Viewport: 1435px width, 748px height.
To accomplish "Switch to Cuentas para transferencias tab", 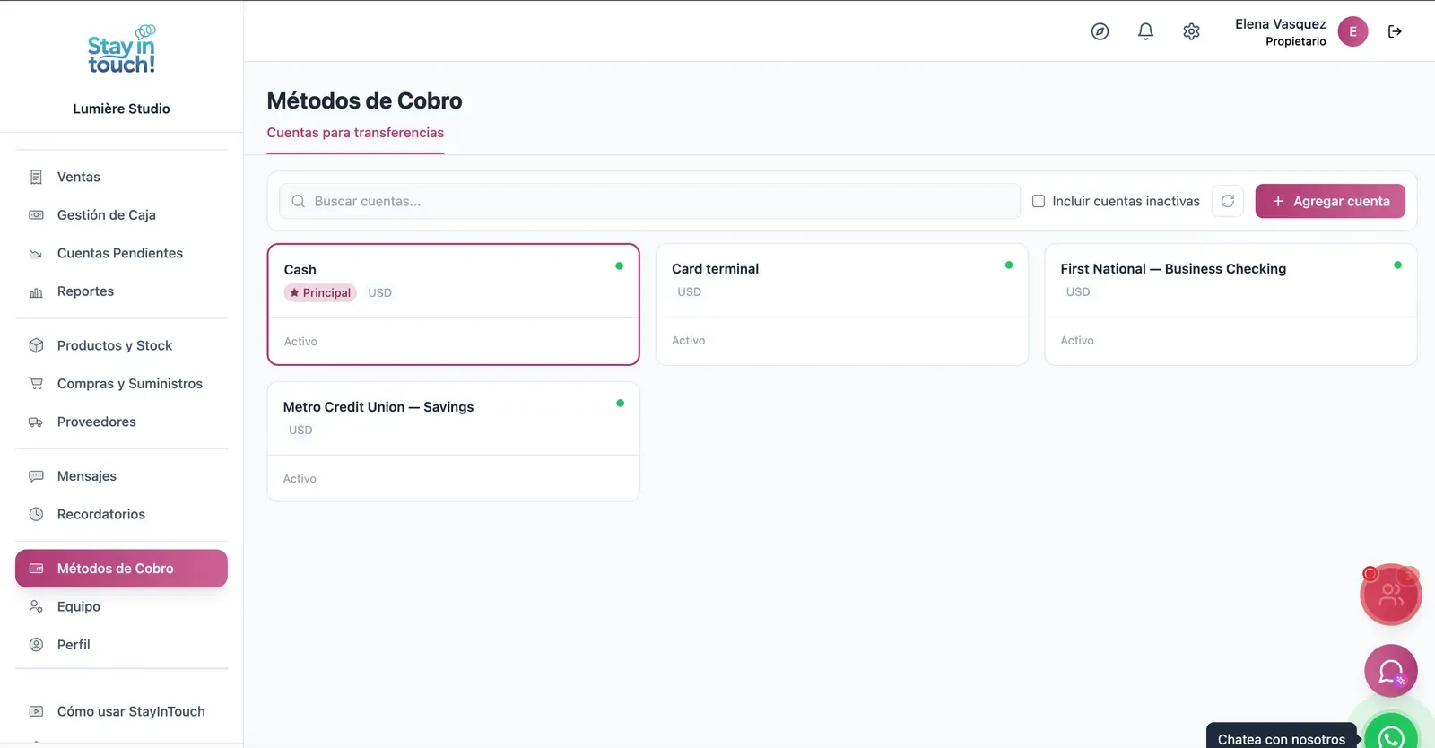I will coord(355,133).
